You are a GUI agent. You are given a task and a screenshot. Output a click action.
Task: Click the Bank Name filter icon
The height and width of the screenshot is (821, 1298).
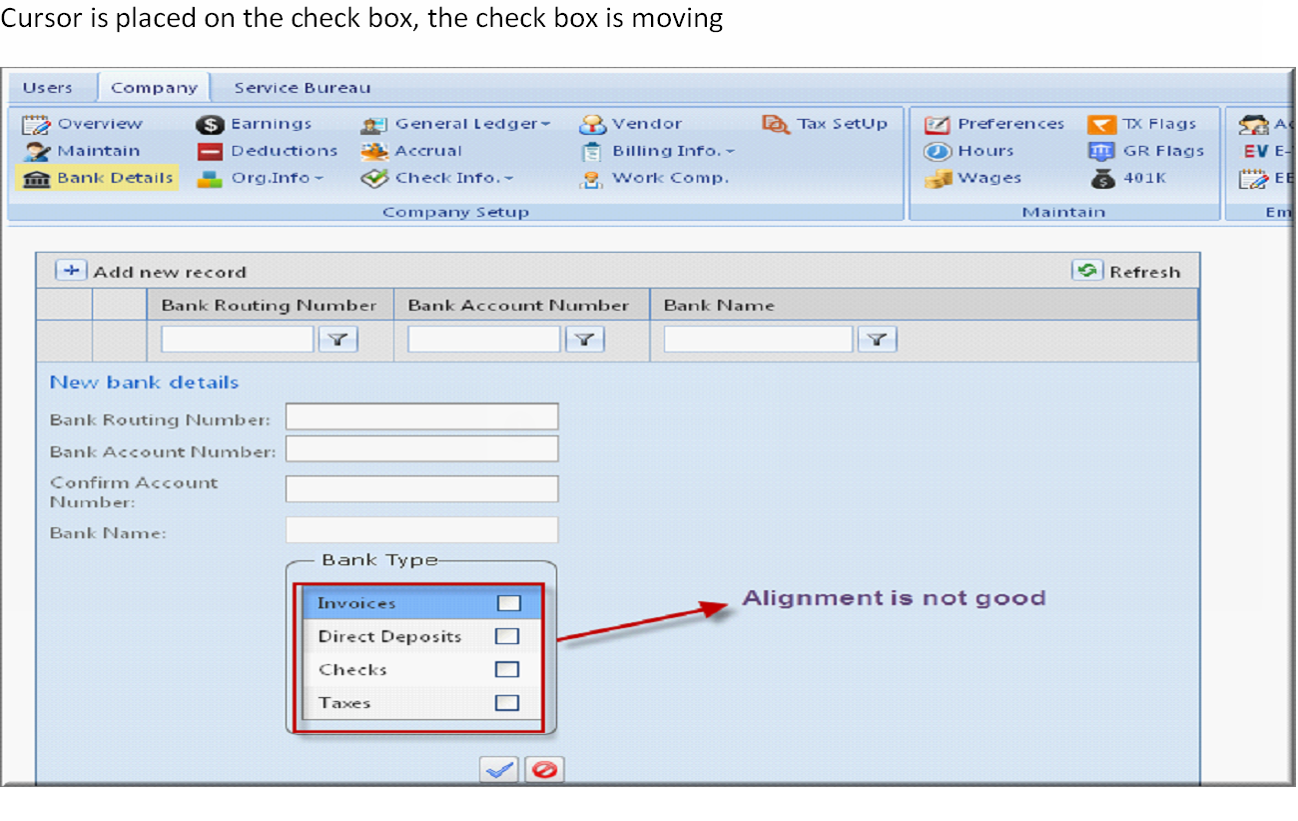point(877,341)
